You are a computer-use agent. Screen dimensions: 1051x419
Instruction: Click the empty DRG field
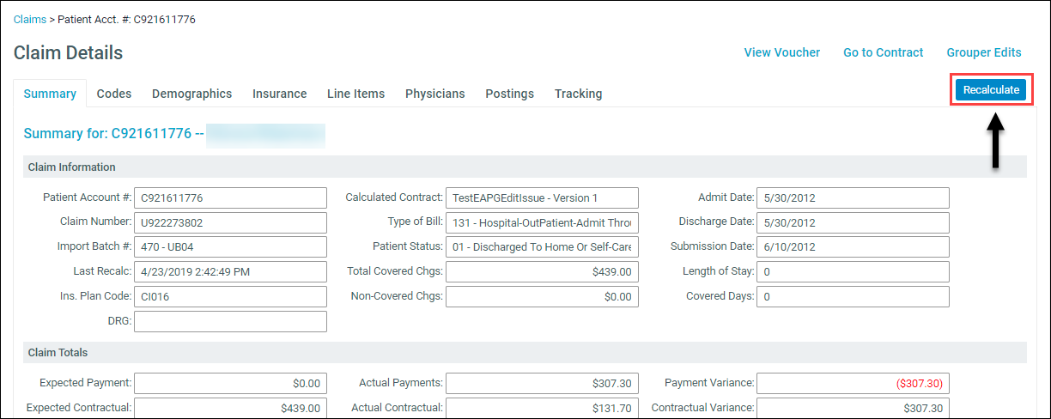pyautogui.click(x=230, y=322)
